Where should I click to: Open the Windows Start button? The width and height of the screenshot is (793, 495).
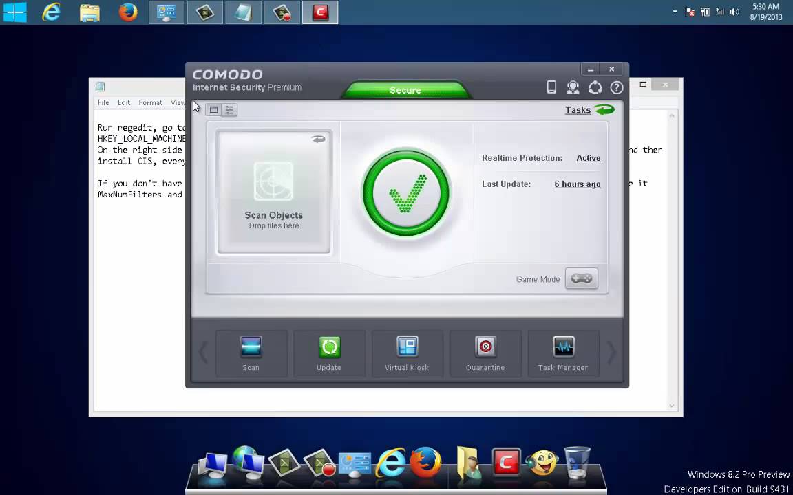coord(14,12)
